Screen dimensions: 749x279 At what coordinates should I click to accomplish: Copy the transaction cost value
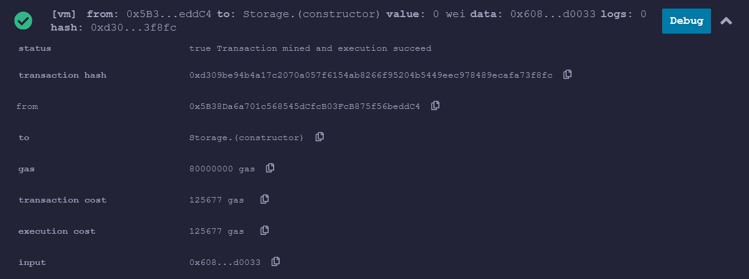pos(264,199)
